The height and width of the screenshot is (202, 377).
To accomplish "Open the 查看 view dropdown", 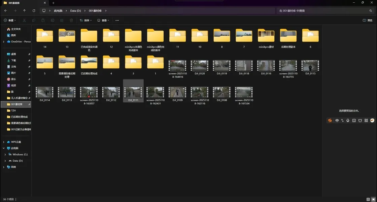I will [104, 21].
